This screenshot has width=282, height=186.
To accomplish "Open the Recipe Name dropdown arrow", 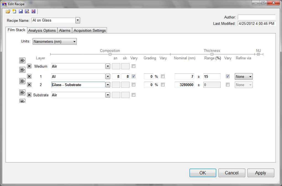I will pos(78,20).
